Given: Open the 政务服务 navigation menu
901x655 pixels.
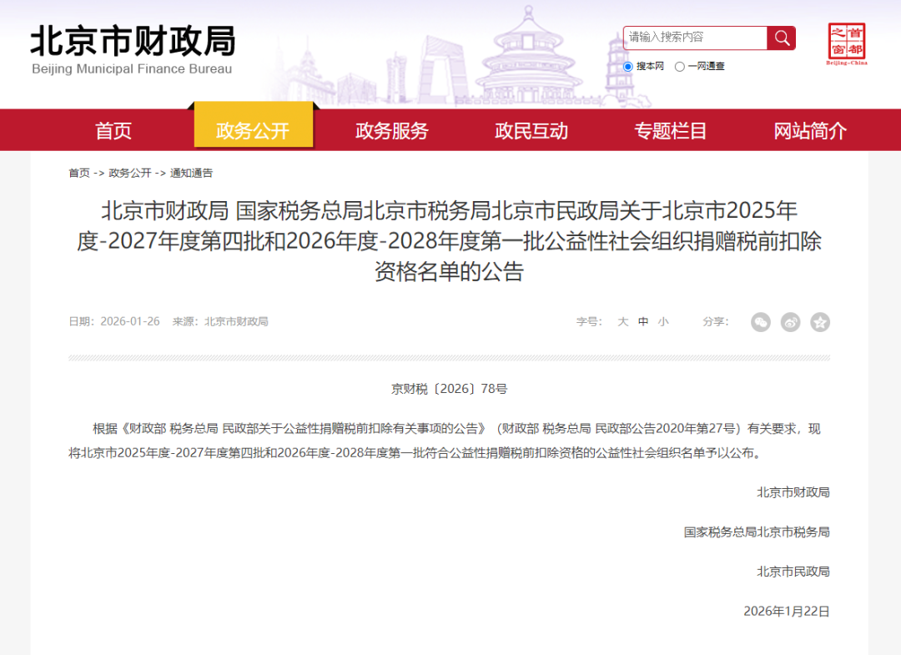Looking at the screenshot, I should [x=392, y=130].
